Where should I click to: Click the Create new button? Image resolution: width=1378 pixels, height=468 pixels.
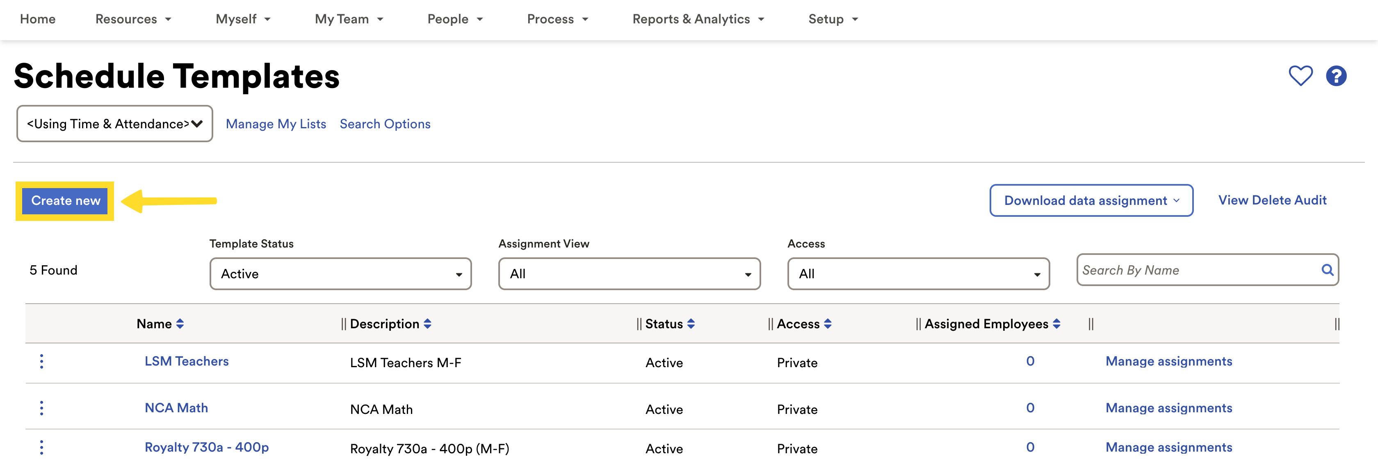(x=65, y=200)
